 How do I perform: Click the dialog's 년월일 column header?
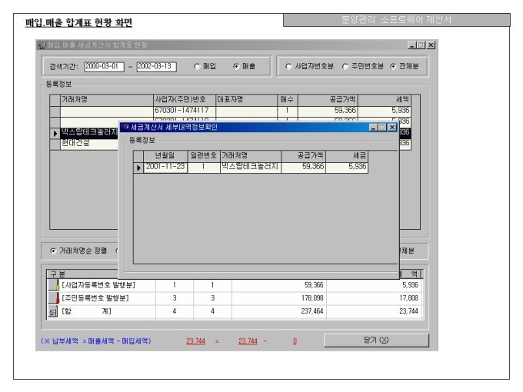click(165, 156)
